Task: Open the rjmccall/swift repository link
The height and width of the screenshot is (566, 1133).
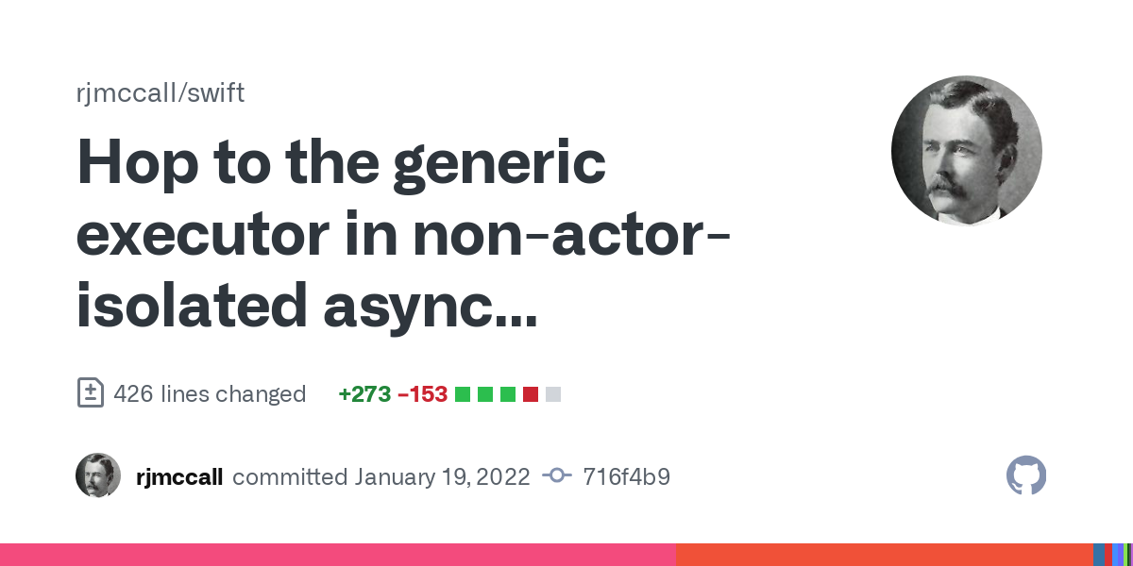Action: pos(161,93)
